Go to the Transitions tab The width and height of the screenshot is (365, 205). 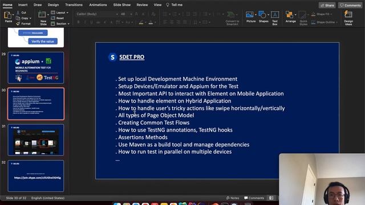pos(74,5)
